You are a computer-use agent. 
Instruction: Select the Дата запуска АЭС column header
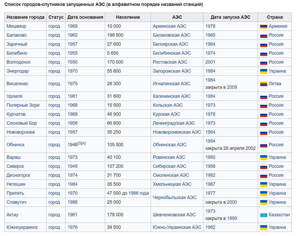[x=230, y=17]
